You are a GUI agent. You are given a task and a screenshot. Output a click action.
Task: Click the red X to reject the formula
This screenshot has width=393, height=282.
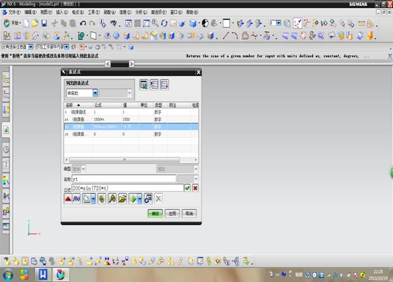[x=195, y=188]
